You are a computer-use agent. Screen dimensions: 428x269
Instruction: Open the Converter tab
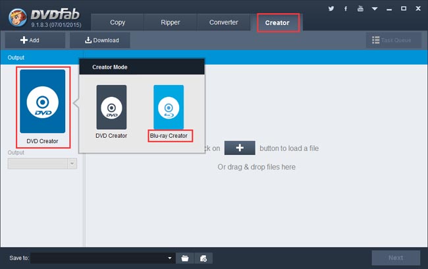pyautogui.click(x=224, y=22)
